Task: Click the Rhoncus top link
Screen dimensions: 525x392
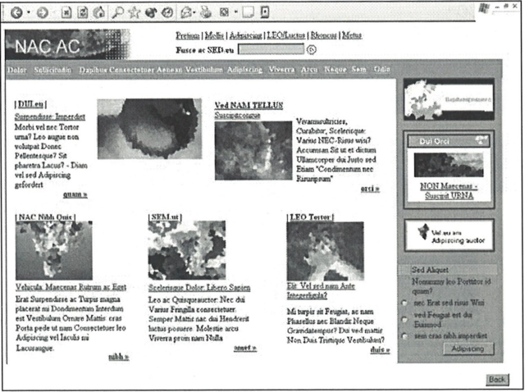Action: (x=324, y=35)
